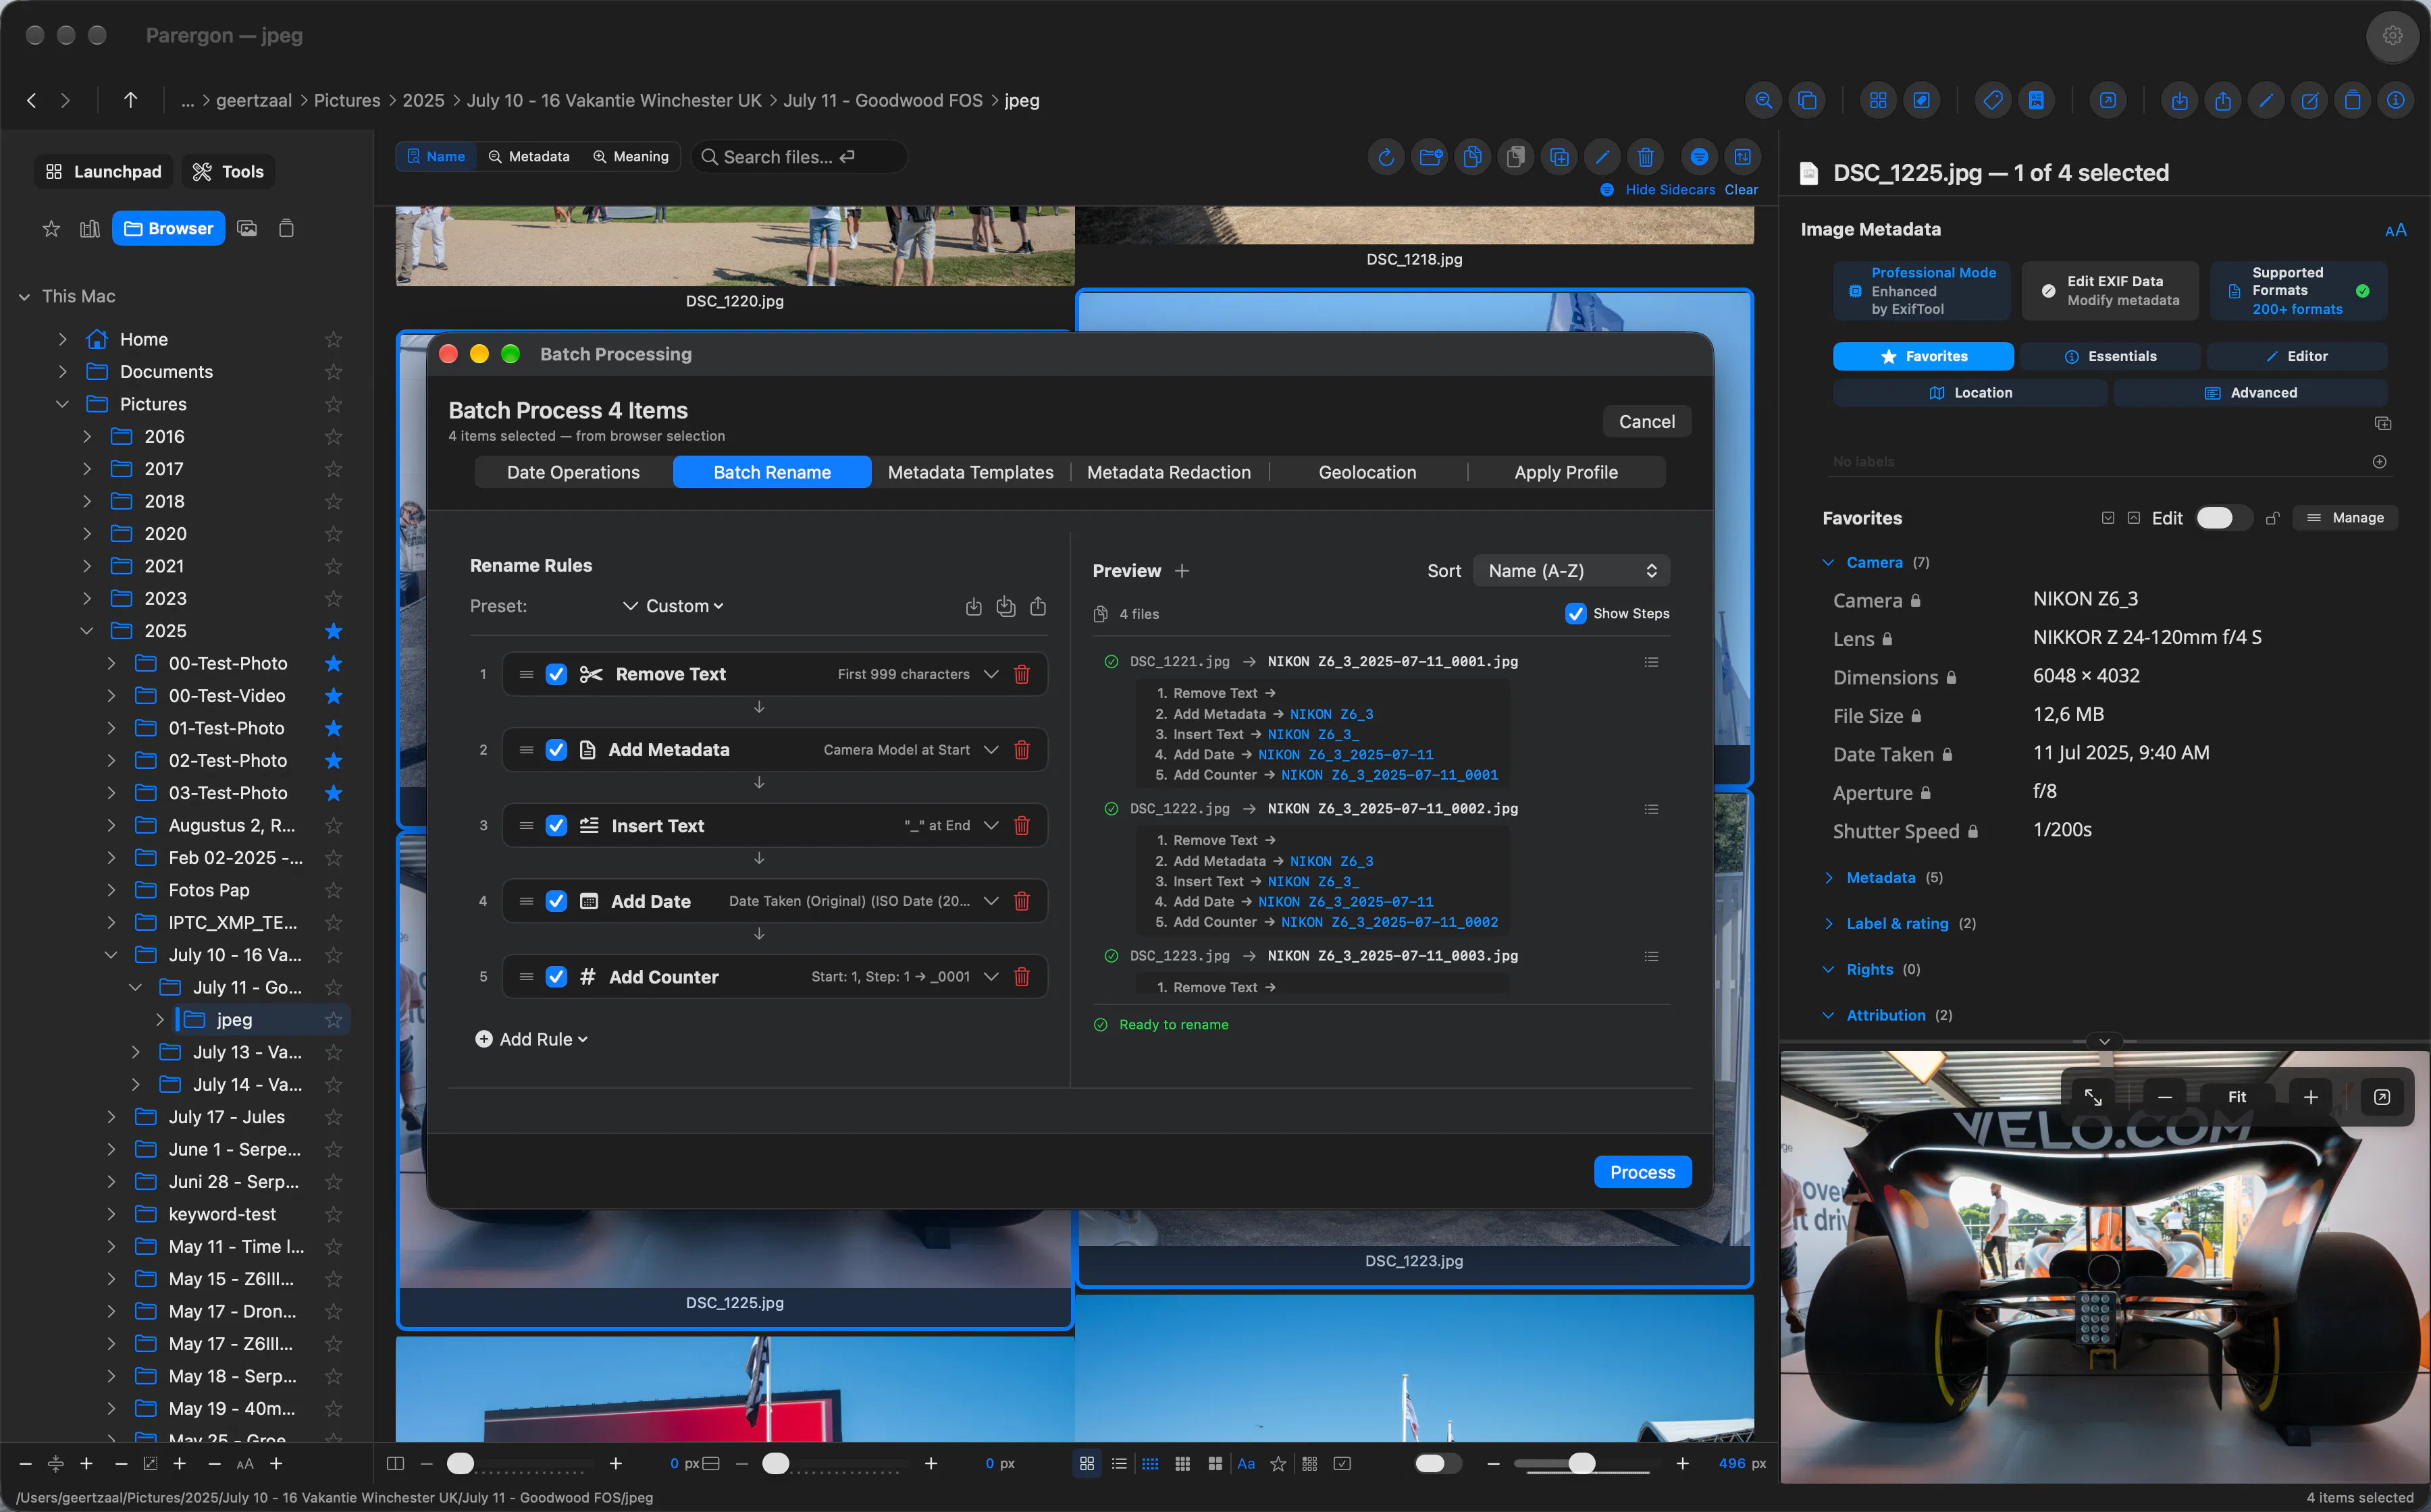
Task: Open the Sort Name (A-Z) dropdown
Action: tap(1571, 571)
